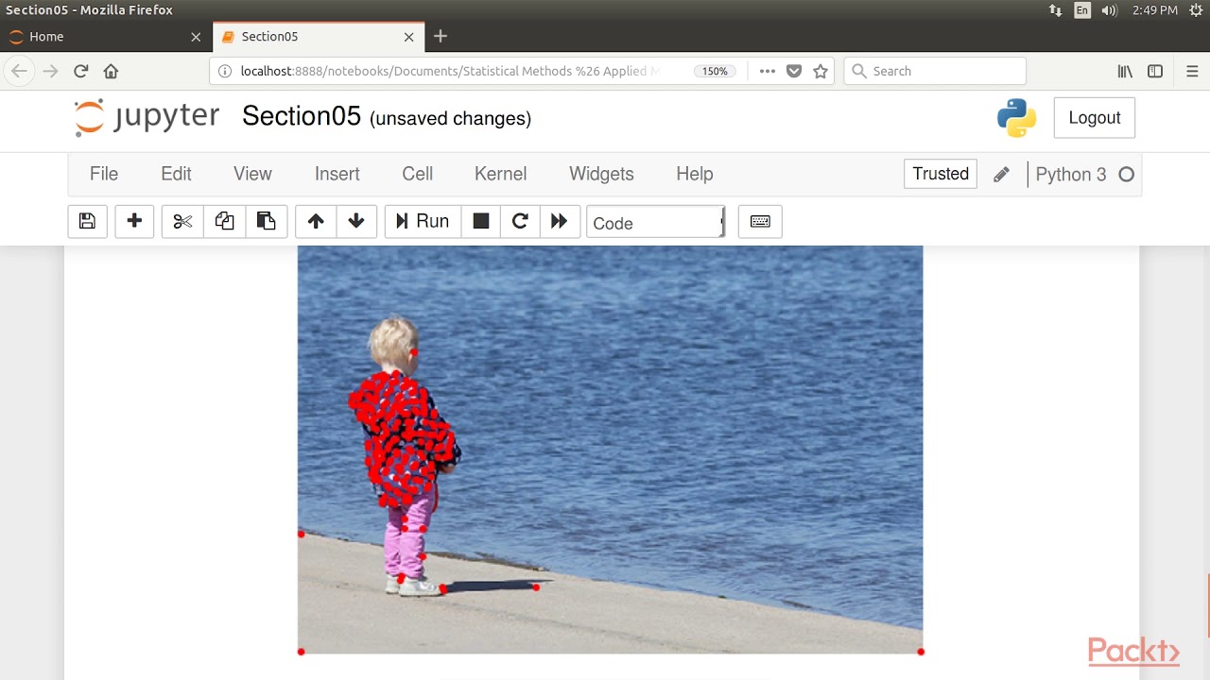This screenshot has height=680, width=1210.
Task: Save notebook with the floppy disk icon
Action: [x=87, y=221]
